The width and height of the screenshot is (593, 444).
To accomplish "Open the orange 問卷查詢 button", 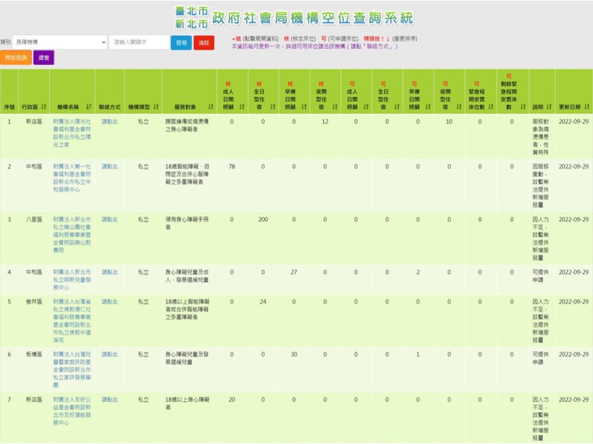I will pyautogui.click(x=16, y=57).
